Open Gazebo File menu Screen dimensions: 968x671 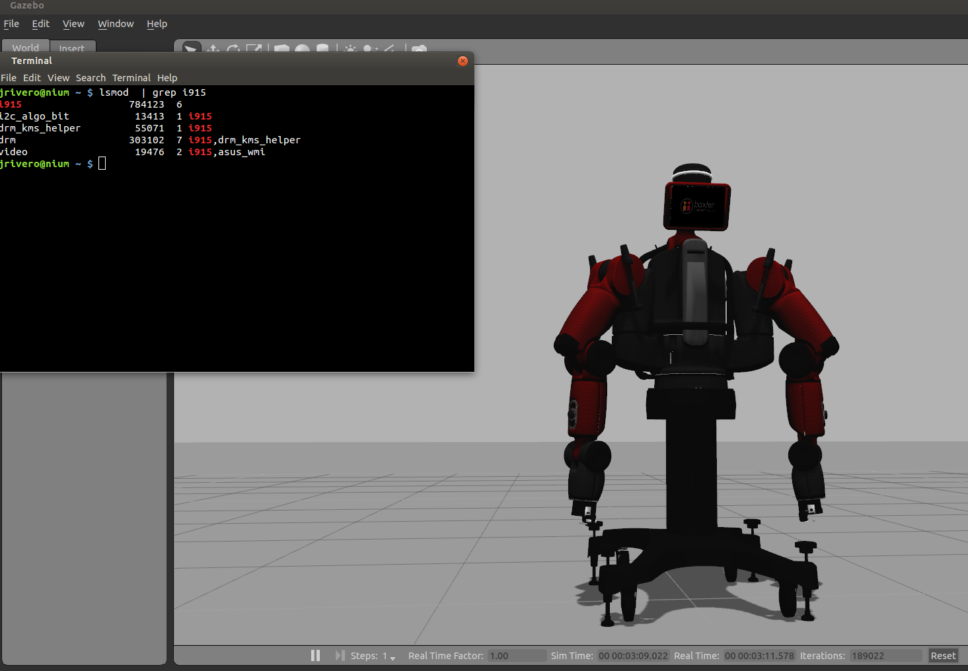tap(11, 24)
